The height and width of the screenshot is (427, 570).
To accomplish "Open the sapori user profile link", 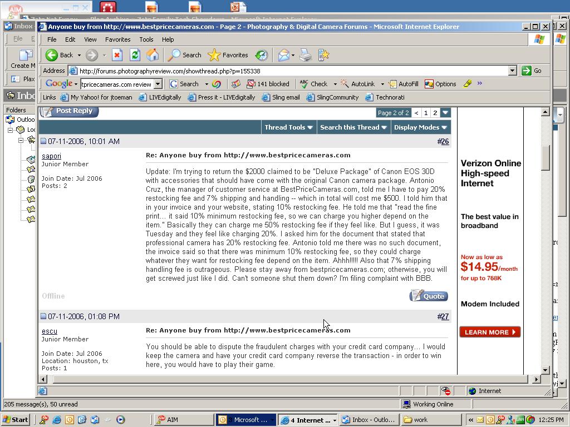I will [51, 156].
